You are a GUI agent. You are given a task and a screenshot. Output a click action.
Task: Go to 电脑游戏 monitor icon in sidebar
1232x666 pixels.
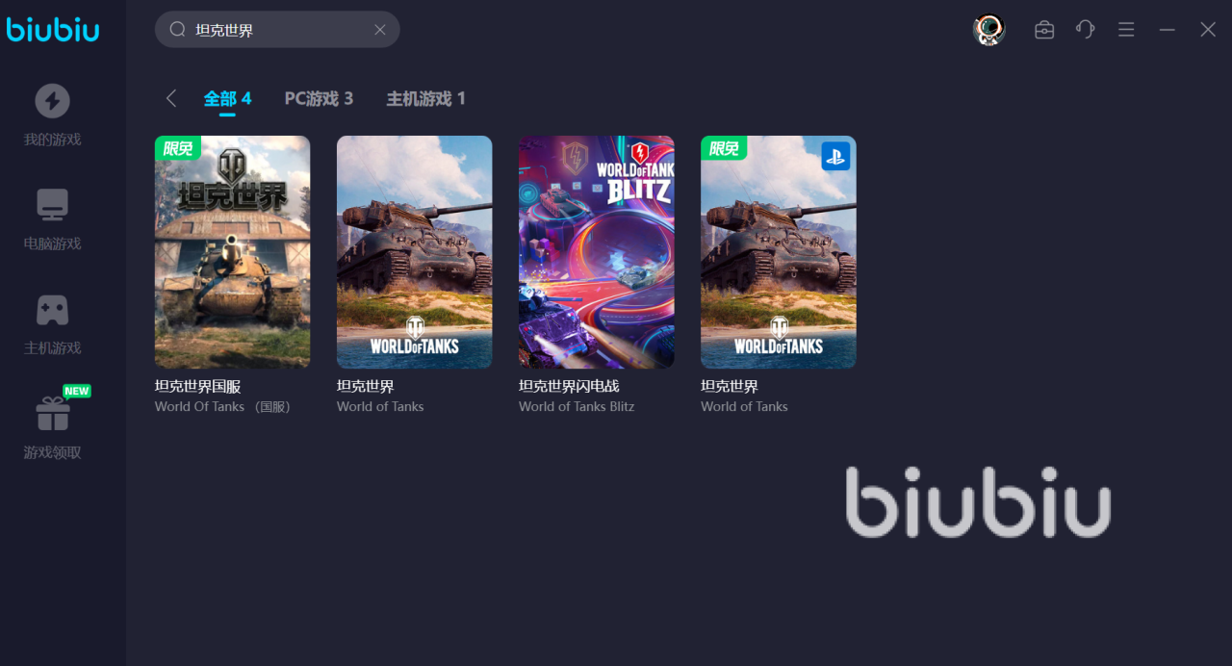click(x=52, y=205)
